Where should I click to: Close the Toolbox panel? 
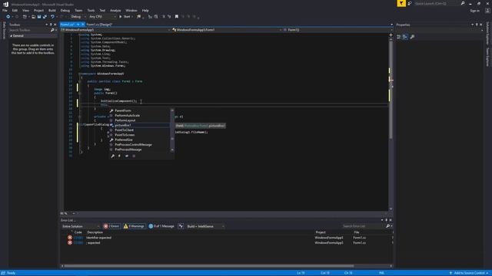click(x=55, y=25)
